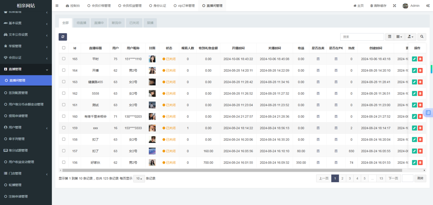Click the horizontal table scrollbar

pyautogui.click(x=232, y=170)
